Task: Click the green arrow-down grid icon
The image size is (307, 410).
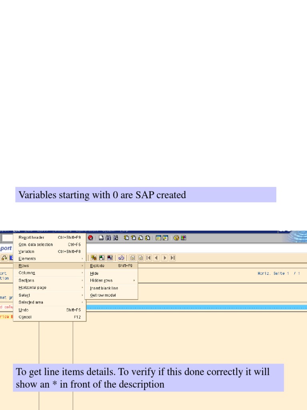Action: [102, 258]
